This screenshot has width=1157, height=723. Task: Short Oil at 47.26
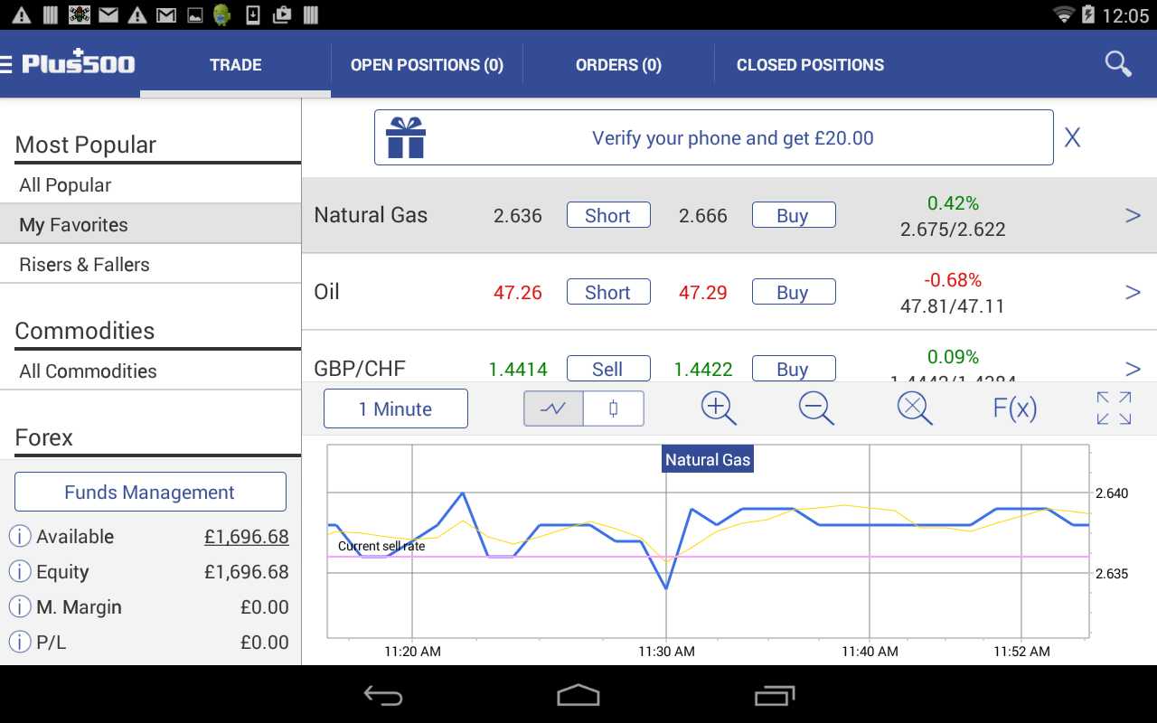coord(608,292)
